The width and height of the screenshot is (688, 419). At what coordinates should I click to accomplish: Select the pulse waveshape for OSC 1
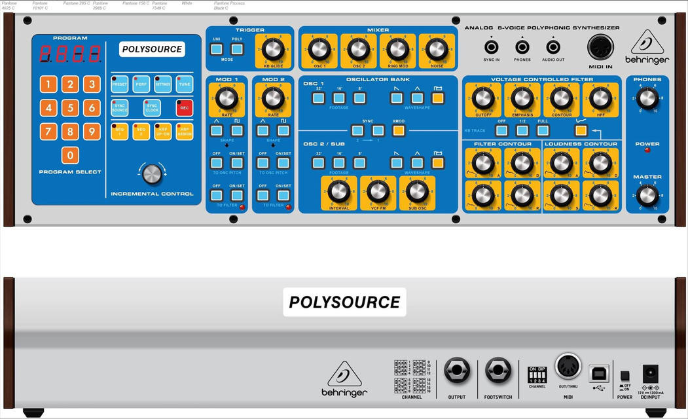point(438,98)
